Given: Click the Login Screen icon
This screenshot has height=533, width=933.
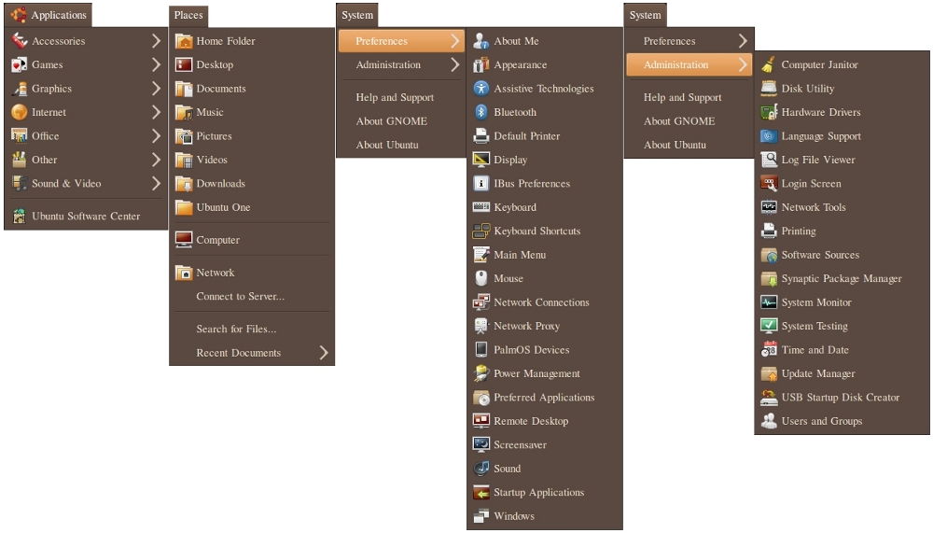Looking at the screenshot, I should [x=769, y=184].
